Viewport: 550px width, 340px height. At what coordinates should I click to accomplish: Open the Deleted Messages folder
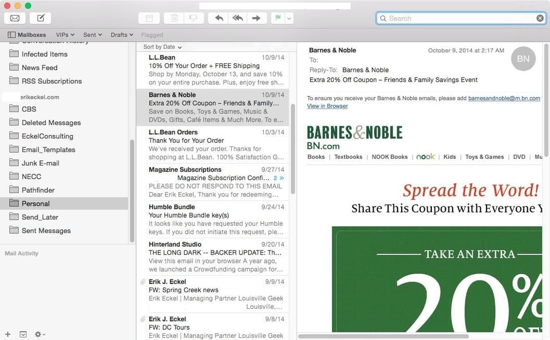coord(64,123)
